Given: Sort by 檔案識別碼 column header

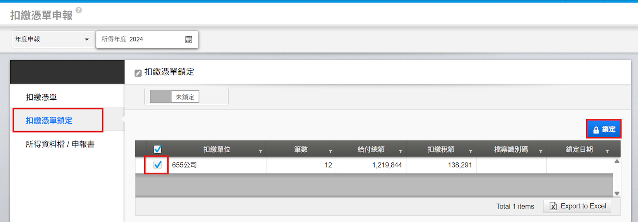Looking at the screenshot, I should (x=511, y=149).
